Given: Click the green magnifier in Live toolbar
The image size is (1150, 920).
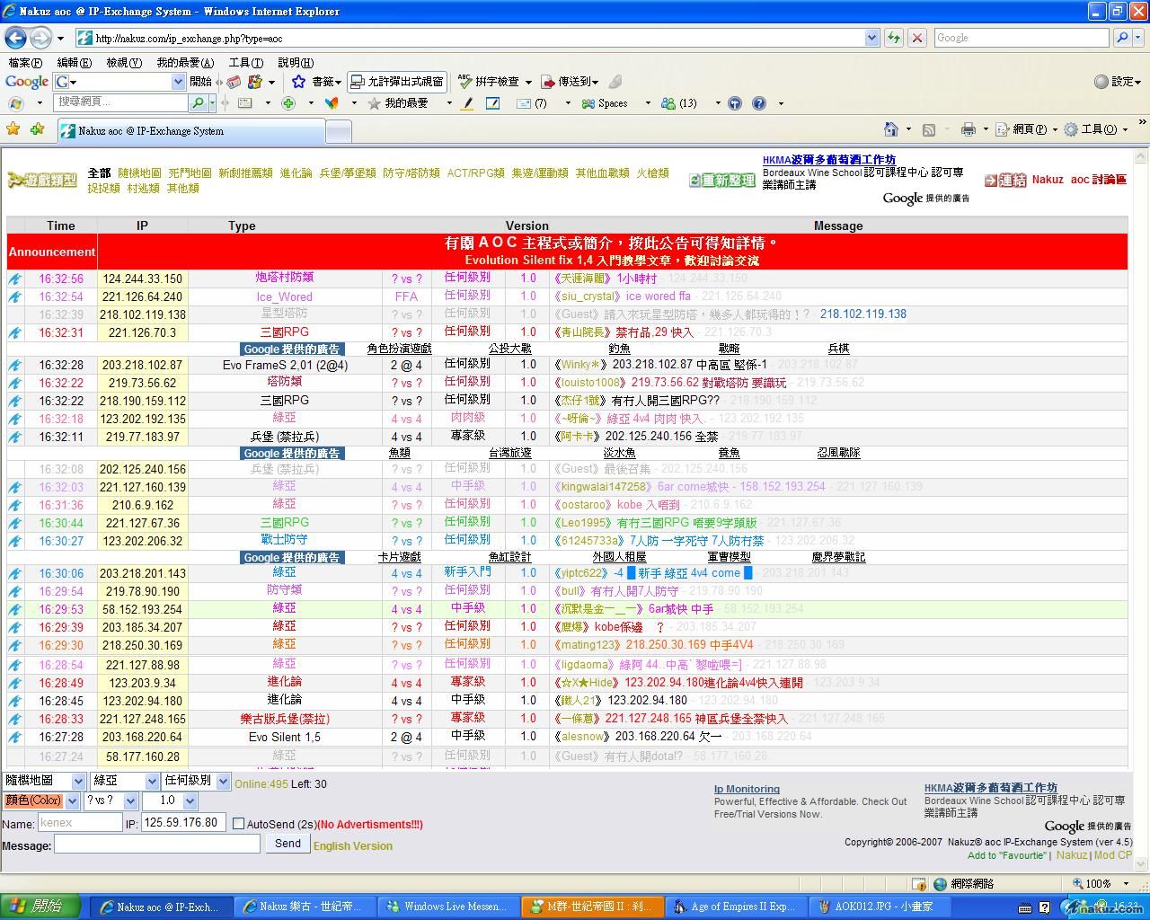Looking at the screenshot, I should tap(198, 103).
